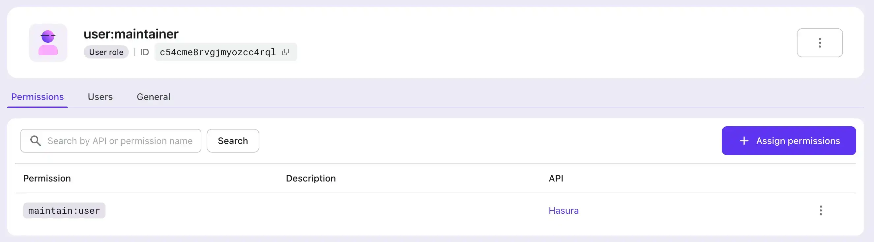Open the Users tab
The image size is (874, 242).
point(100,97)
